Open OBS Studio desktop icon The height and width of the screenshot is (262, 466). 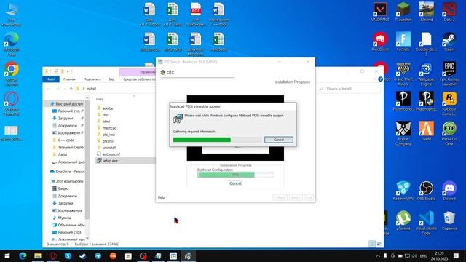tap(426, 191)
